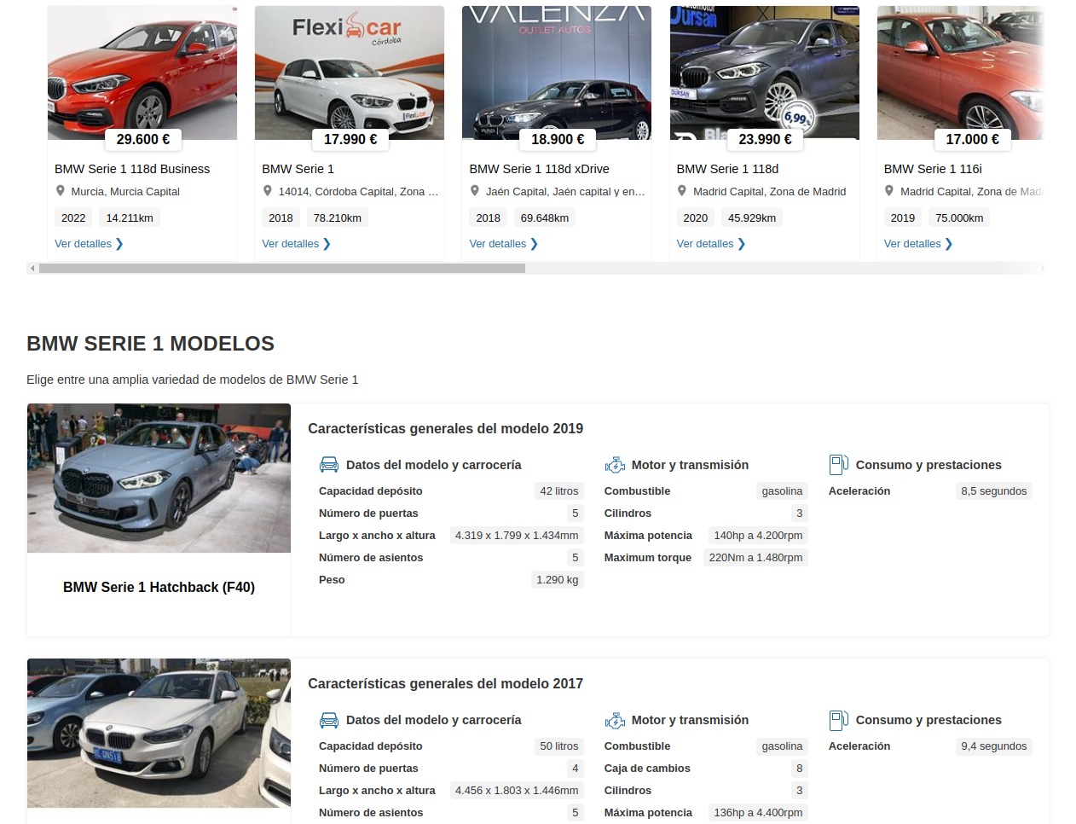Click the engine icon in 2017 Motor y transmisión

[615, 720]
